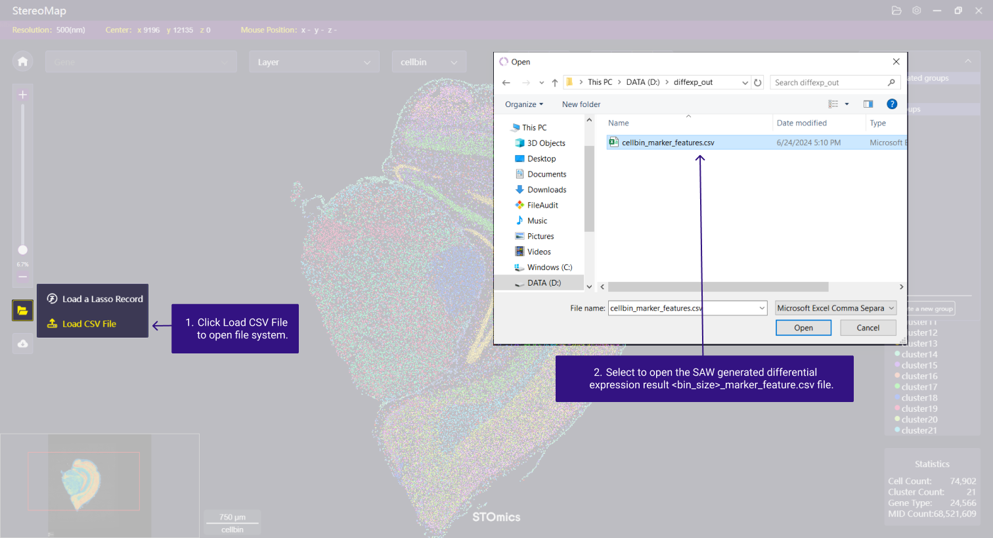Viewport: 993px width, 538px height.
Task: Open the cellbin dropdown
Action: 429,62
